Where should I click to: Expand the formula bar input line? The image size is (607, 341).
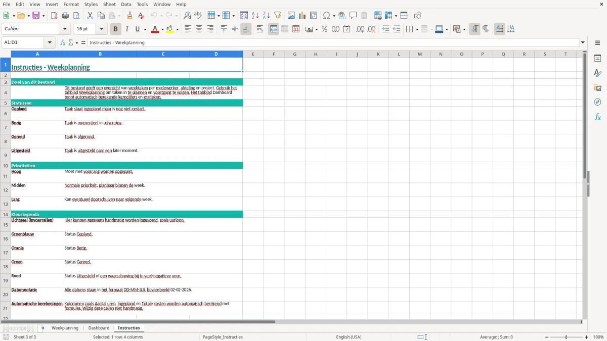click(x=583, y=42)
